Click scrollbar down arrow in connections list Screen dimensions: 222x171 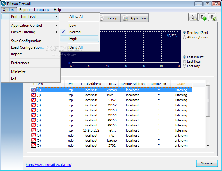coord(208,146)
